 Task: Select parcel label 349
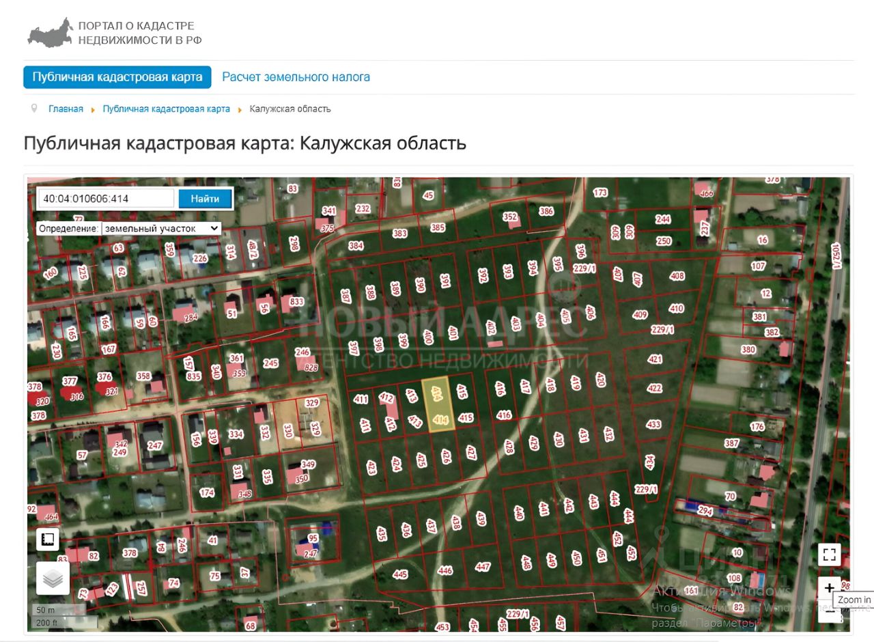tap(308, 465)
